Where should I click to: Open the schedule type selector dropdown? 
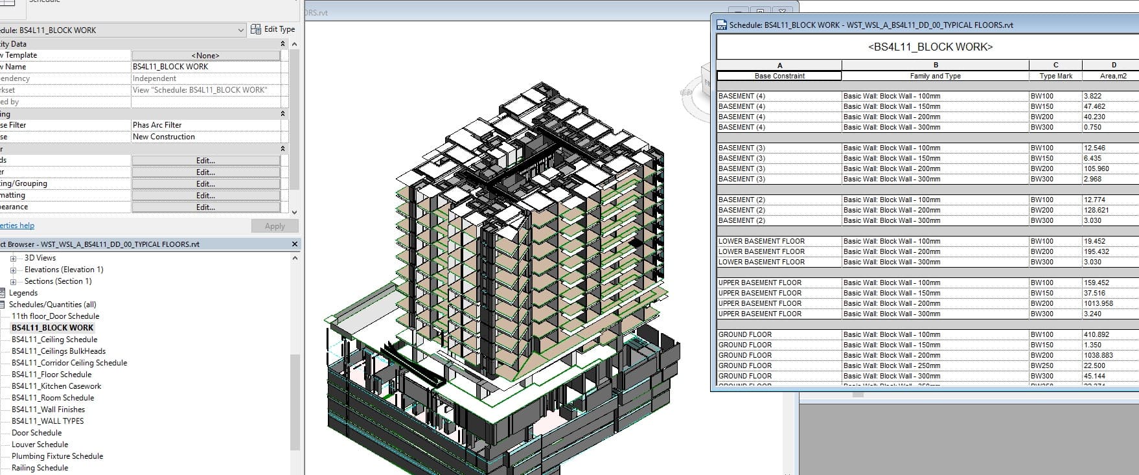tap(241, 30)
